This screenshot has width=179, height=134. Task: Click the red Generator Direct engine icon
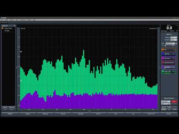pos(163,63)
